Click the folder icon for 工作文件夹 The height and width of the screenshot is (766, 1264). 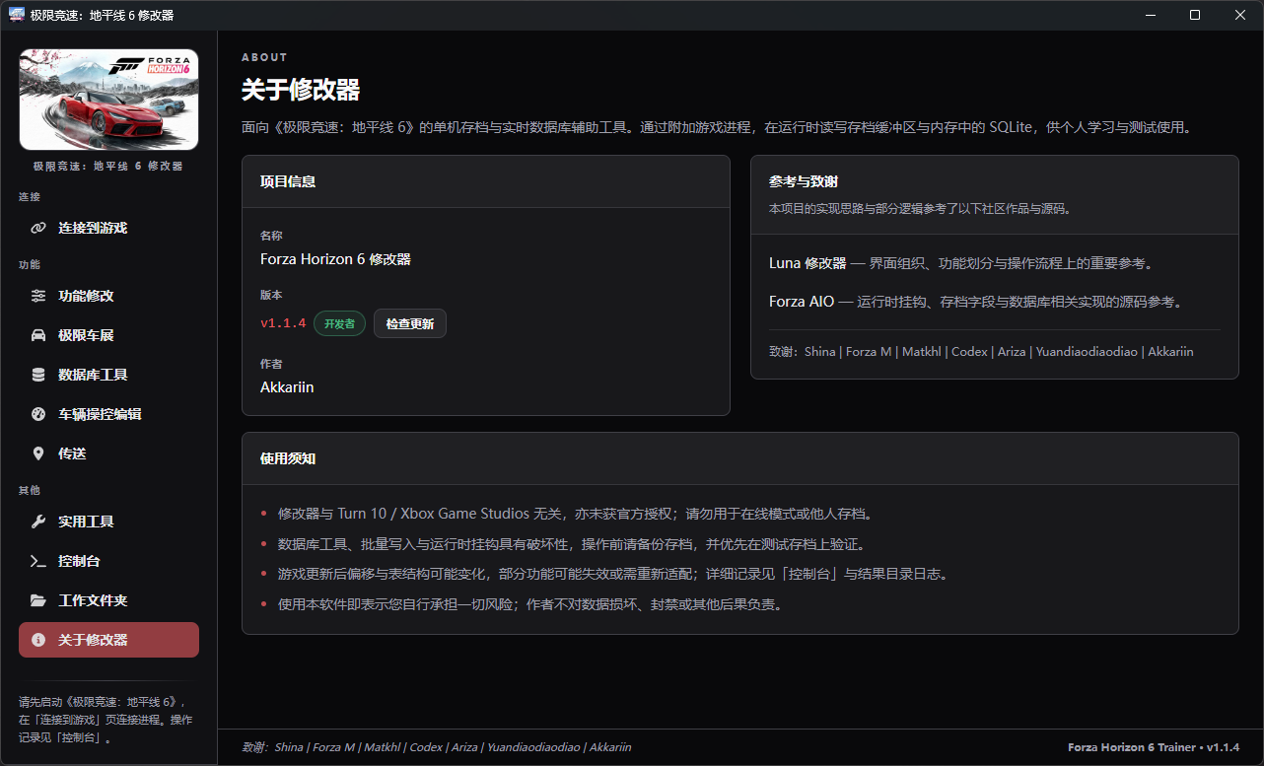[38, 600]
